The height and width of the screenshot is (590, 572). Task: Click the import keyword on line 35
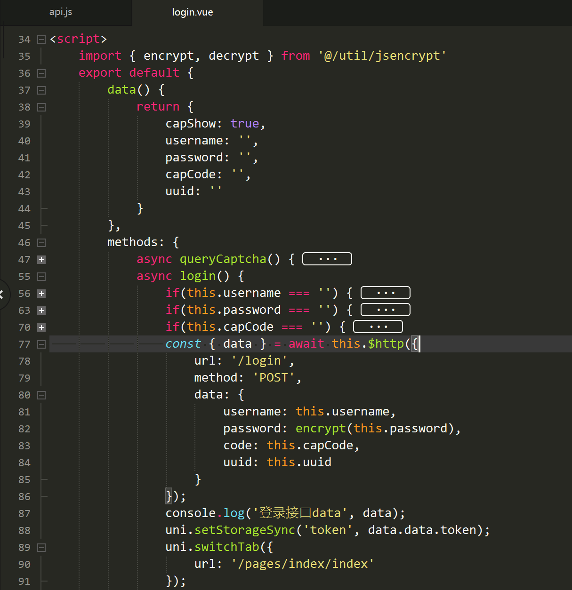tap(100, 56)
